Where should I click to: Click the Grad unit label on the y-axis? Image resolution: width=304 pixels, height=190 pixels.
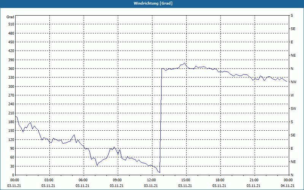coord(10,17)
